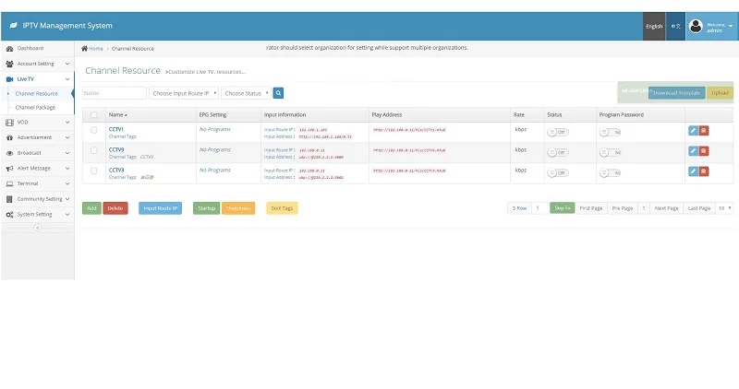739x389 pixels.
Task: Expand the System Setting chevron
Action: (67, 215)
